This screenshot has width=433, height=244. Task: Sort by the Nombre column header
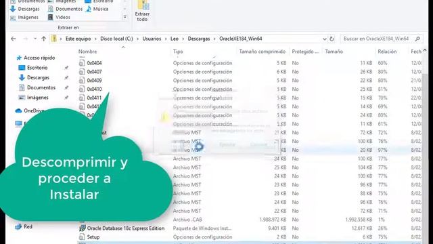(x=87, y=52)
